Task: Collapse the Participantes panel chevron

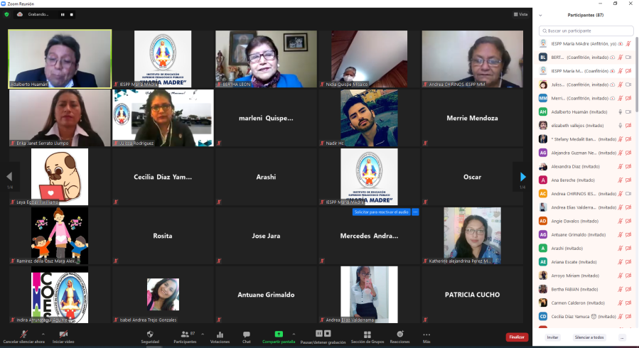Action: (x=542, y=15)
